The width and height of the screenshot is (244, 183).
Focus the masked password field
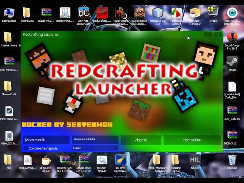(95, 140)
